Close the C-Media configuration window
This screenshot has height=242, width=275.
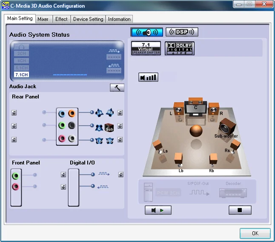coord(264,4)
